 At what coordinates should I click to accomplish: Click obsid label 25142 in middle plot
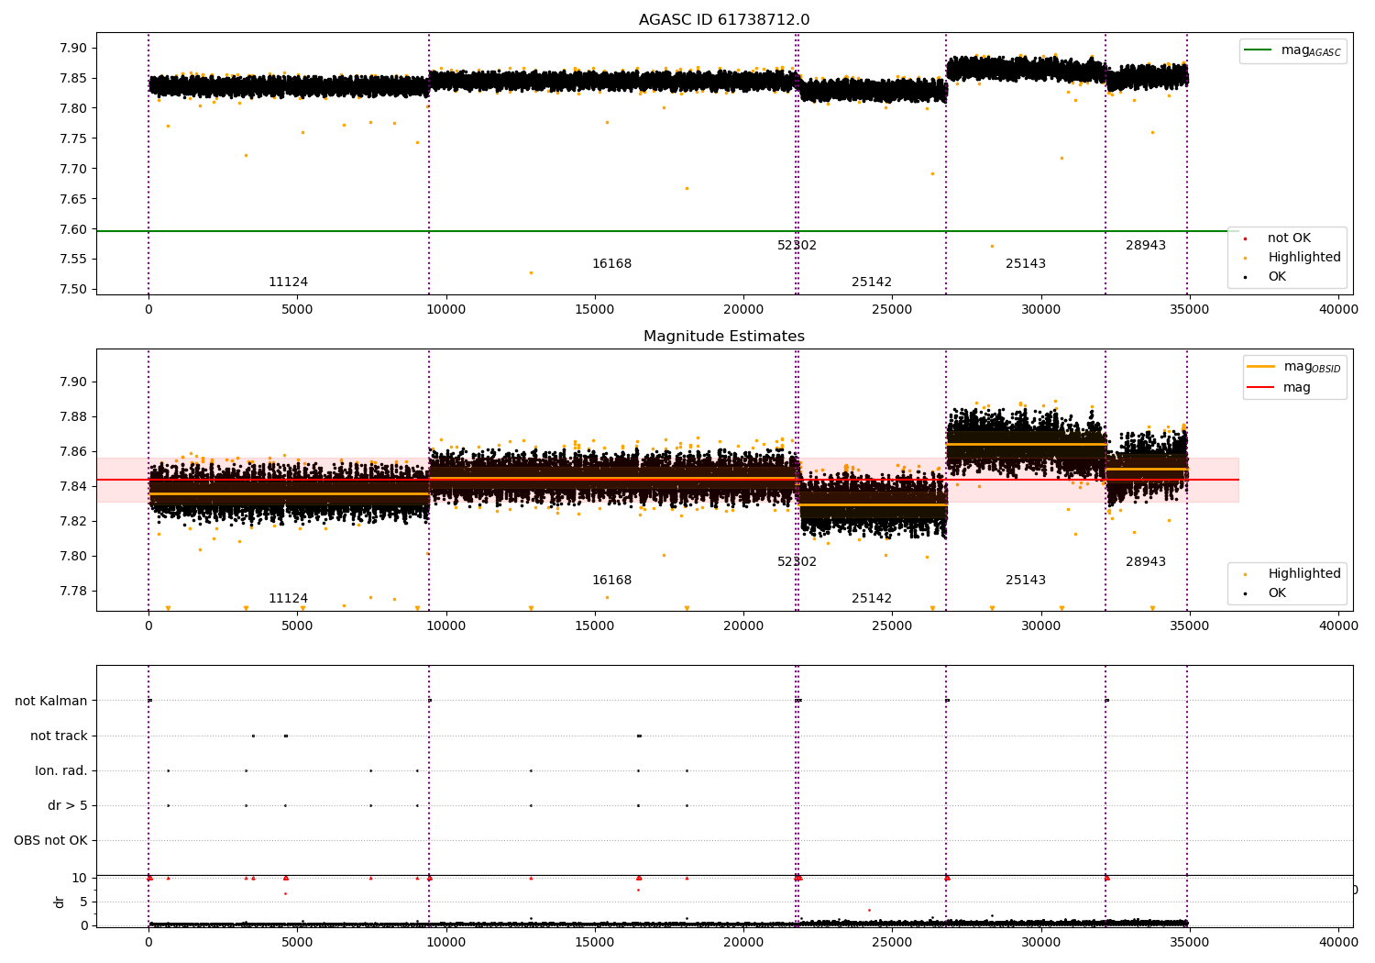pyautogui.click(x=872, y=599)
